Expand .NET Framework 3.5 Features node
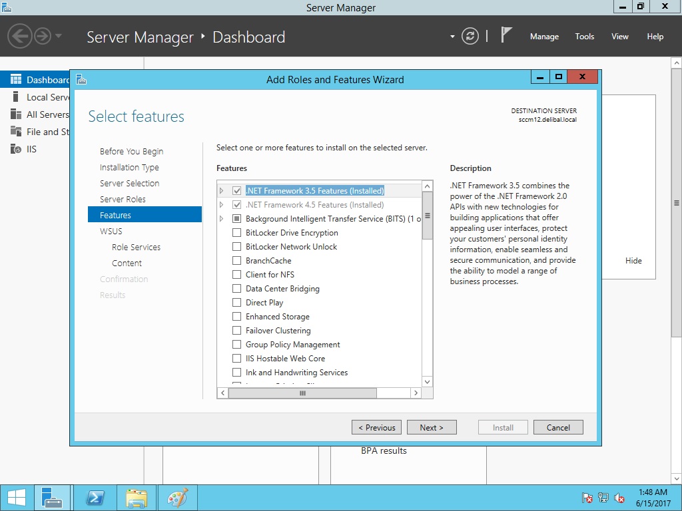682x511 pixels. click(x=222, y=191)
